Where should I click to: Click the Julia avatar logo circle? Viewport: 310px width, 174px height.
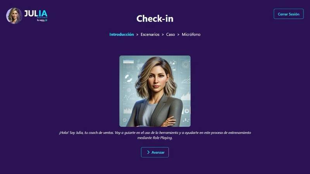pos(14,16)
